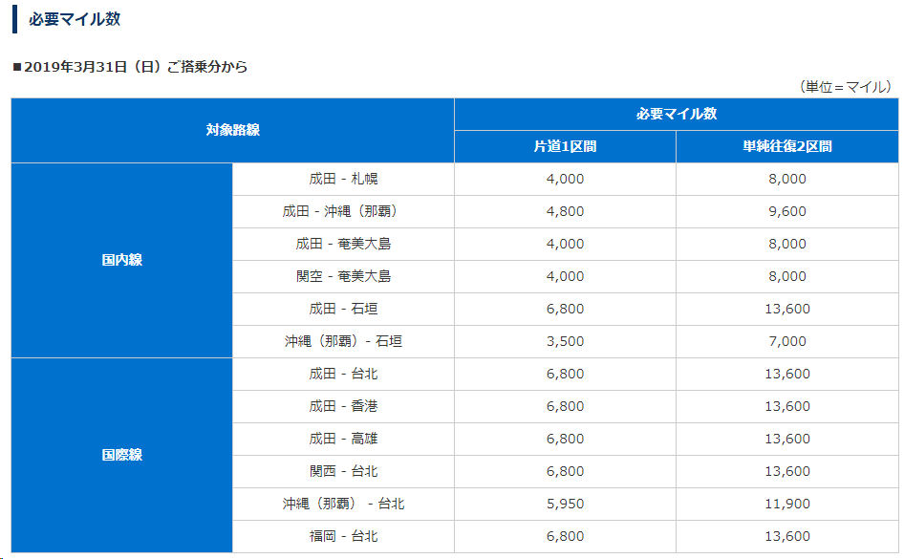Screen dimensions: 904x559
Task: Click the 2019年3月31日 ご搭乗分から note
Action: click(130, 67)
